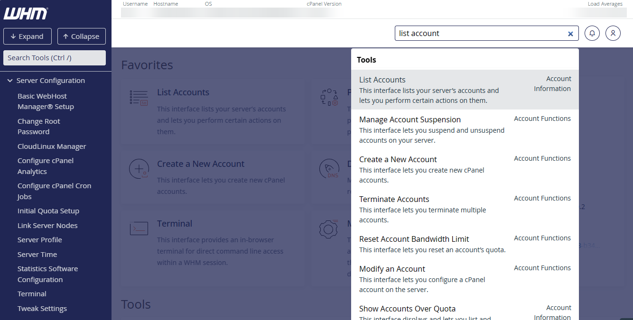Click the OS header label
This screenshot has height=320, width=633.
click(208, 4)
